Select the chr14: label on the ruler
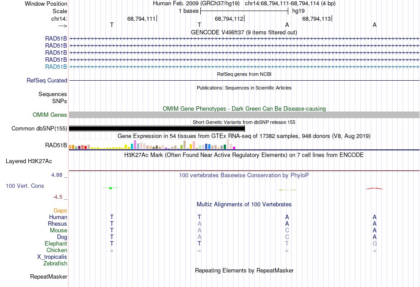This screenshot has height=287, width=420. [59, 19]
